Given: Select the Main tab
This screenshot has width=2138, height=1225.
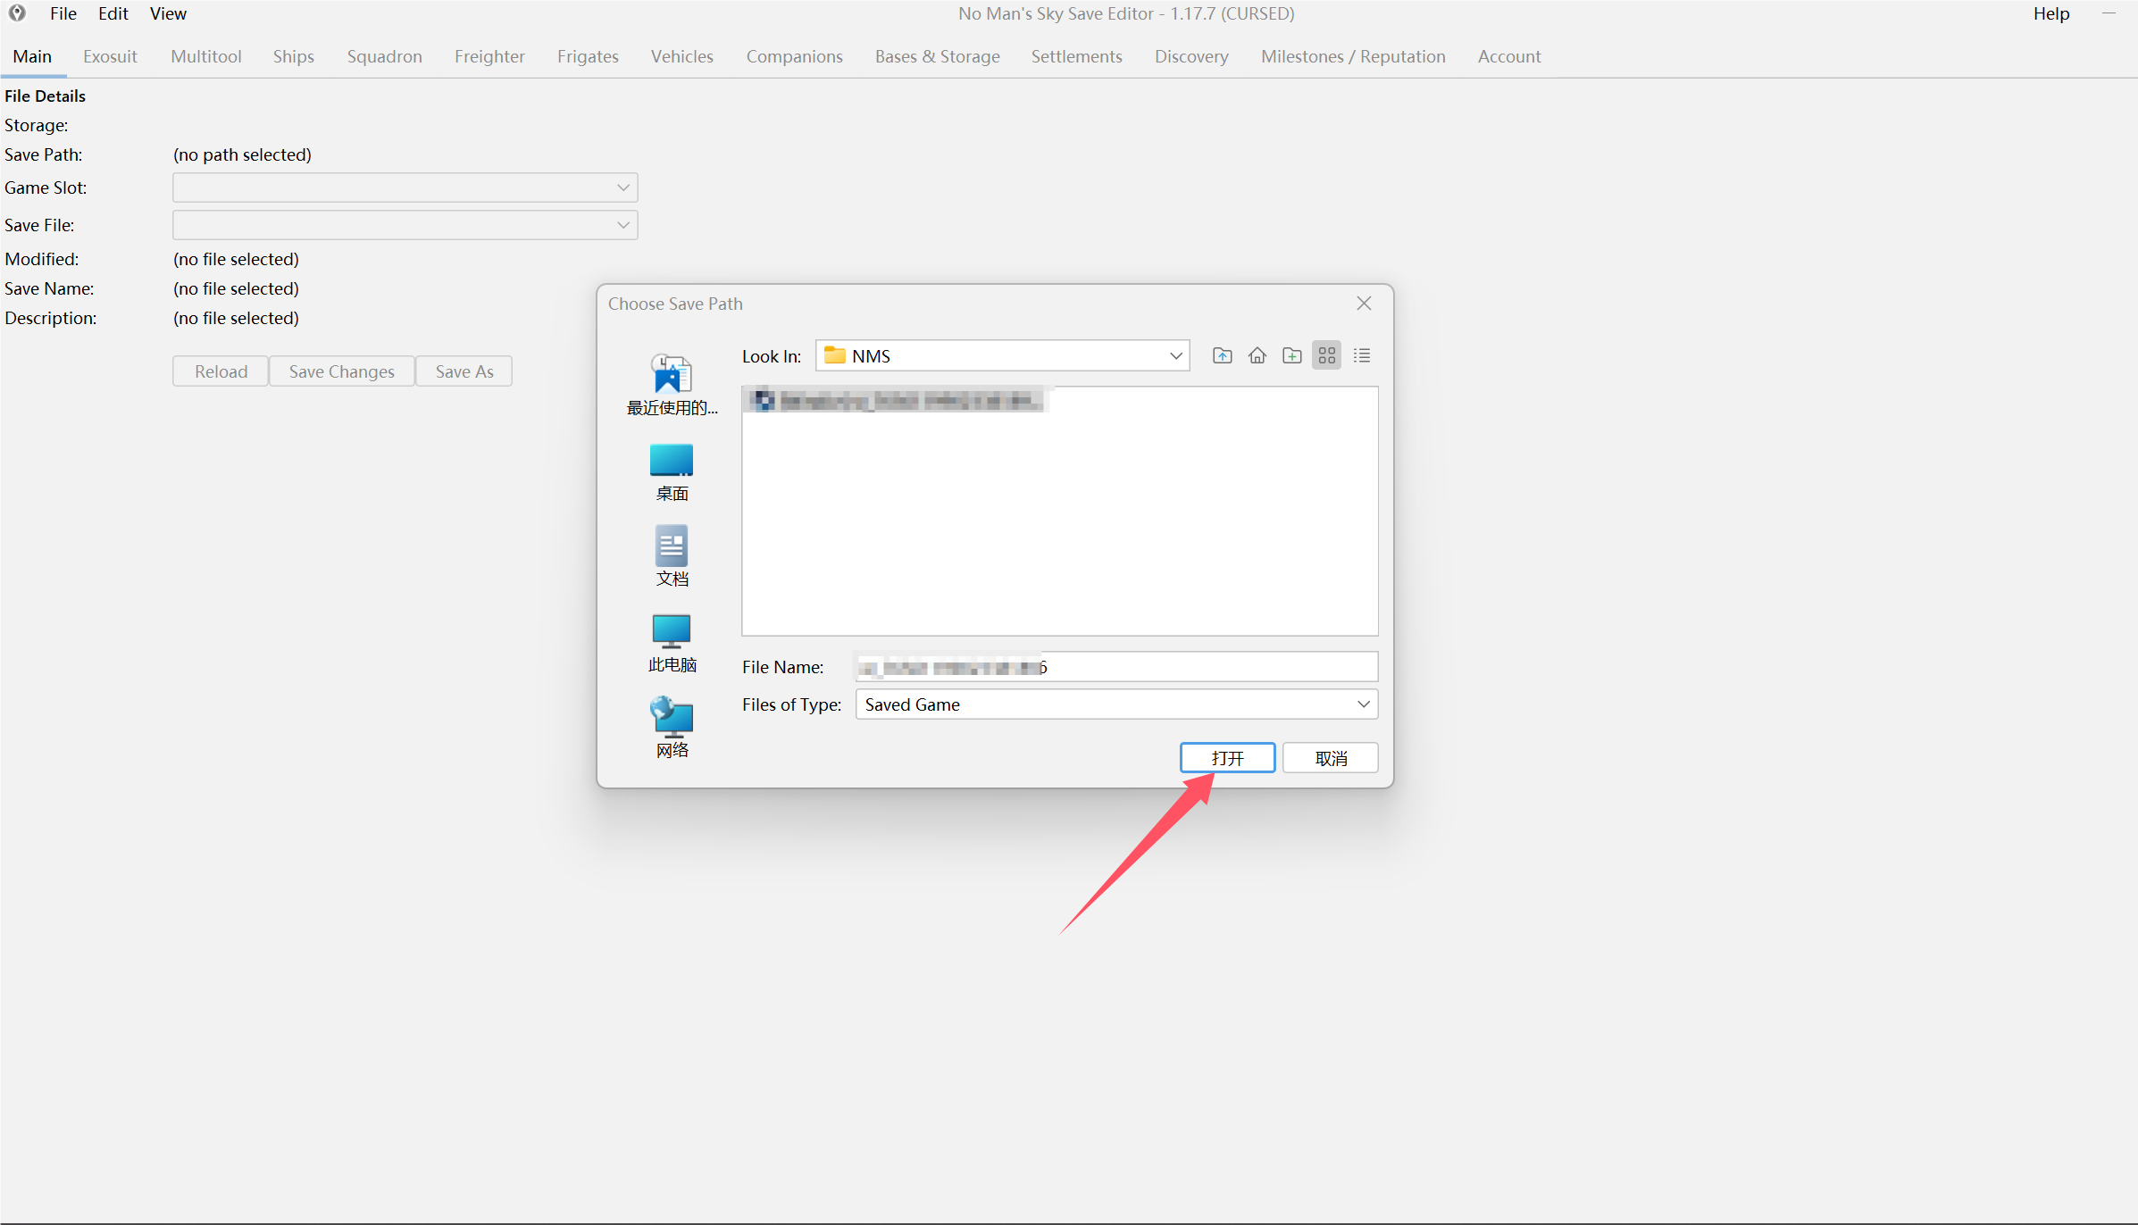Looking at the screenshot, I should pos(32,56).
